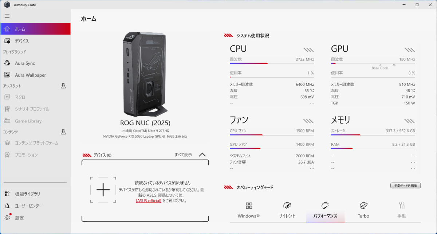The width and height of the screenshot is (437, 234).
Task: Click the デバイス icon in the sidebar
Action: 7,41
